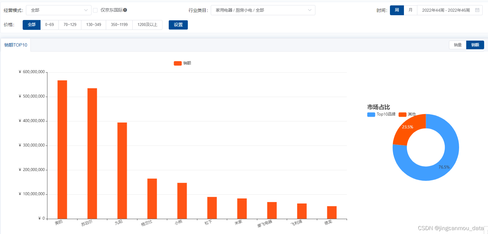Image resolution: width=488 pixels, height=234 pixels.
Task: Click the 设置 button
Action: [x=178, y=25]
